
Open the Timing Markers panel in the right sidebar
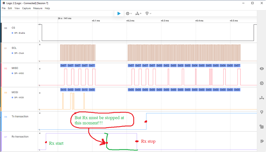click(262, 112)
